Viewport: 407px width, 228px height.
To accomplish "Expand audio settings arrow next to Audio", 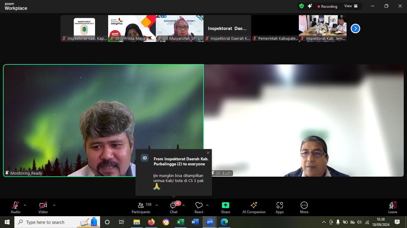I will tap(25, 205).
